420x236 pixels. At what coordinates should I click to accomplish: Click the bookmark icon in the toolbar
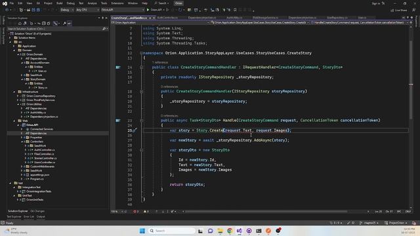coord(235,10)
